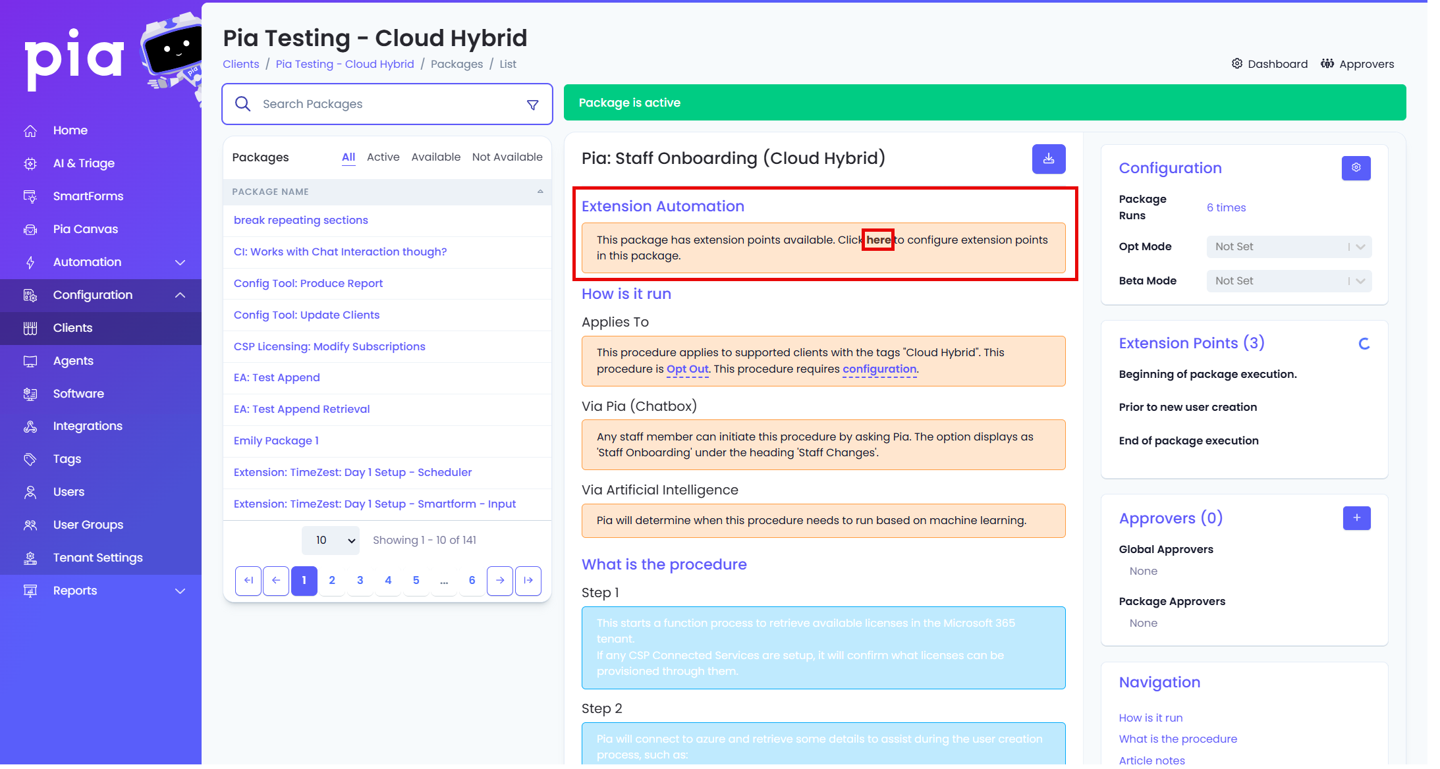Image resolution: width=1440 pixels, height=769 pixels.
Task: Click the filter funnel icon in search
Action: click(x=533, y=105)
